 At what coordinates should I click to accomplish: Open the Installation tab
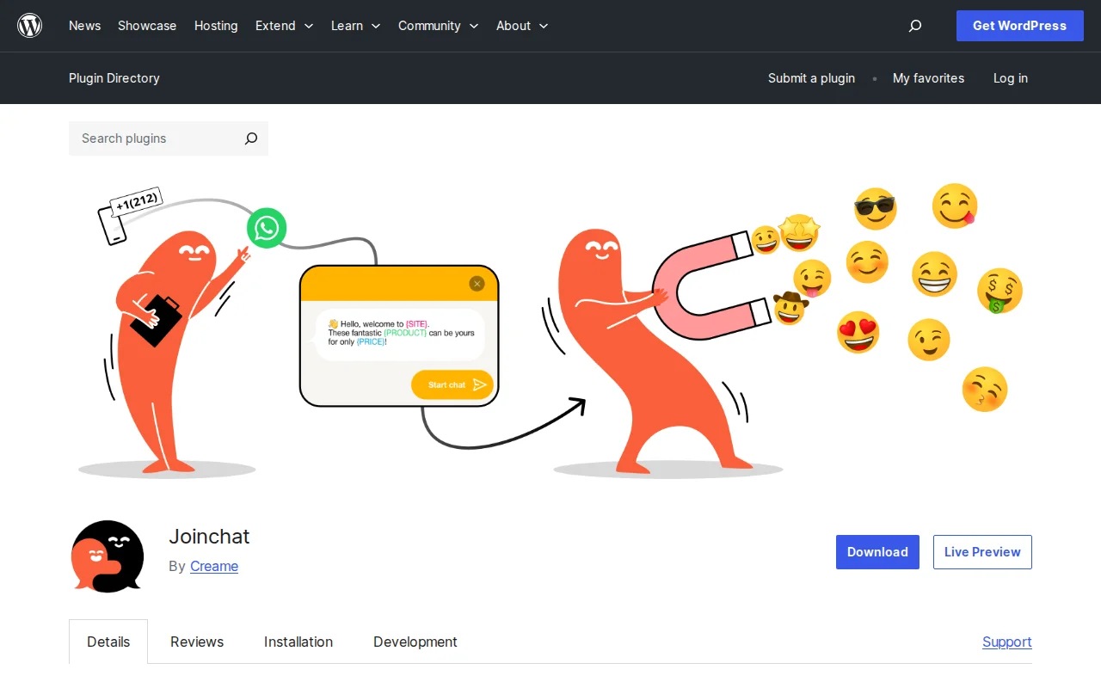click(x=298, y=642)
